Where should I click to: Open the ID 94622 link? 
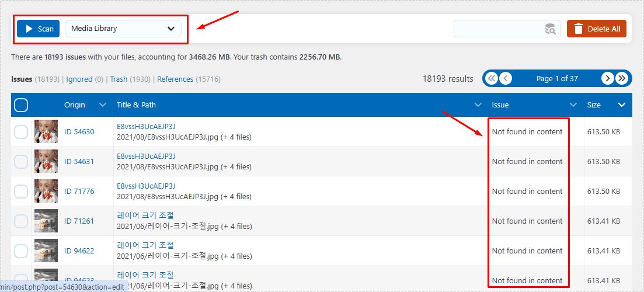pos(79,251)
